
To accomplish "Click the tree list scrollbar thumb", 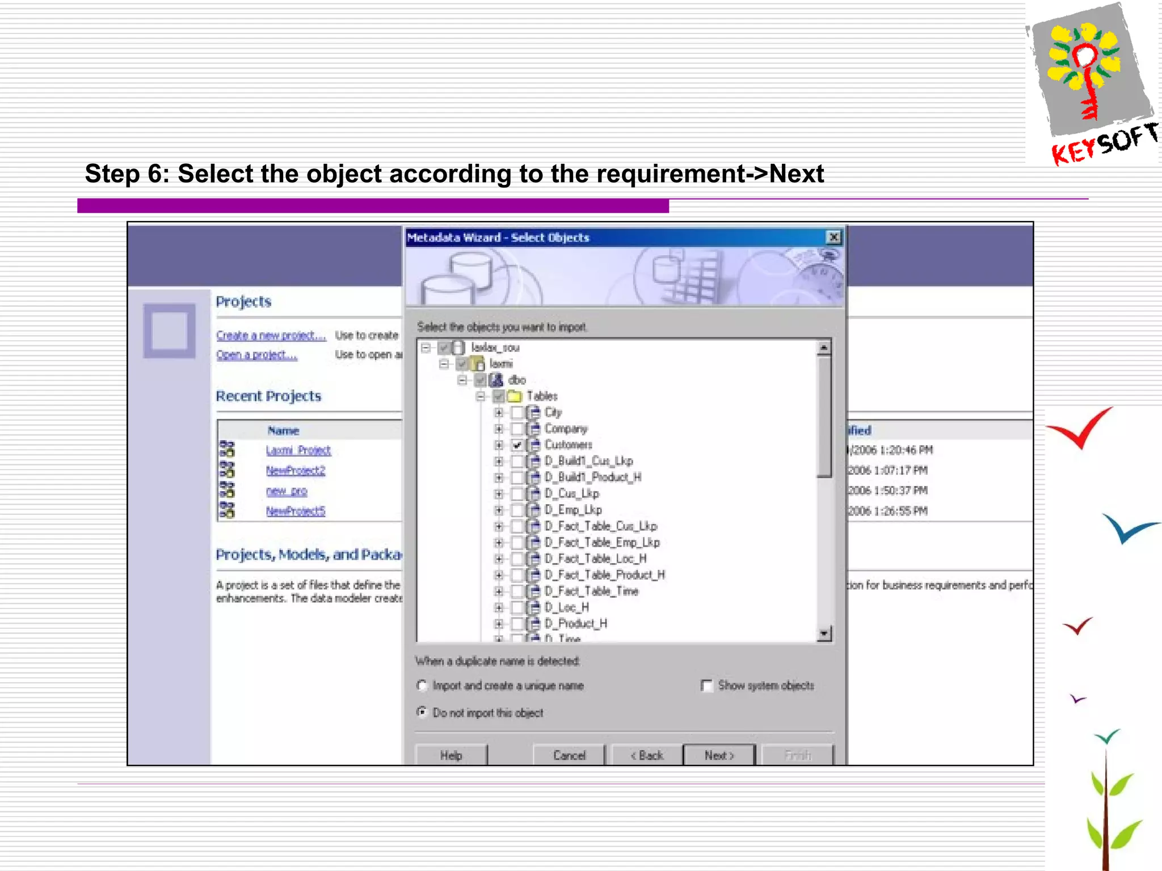I will 824,416.
